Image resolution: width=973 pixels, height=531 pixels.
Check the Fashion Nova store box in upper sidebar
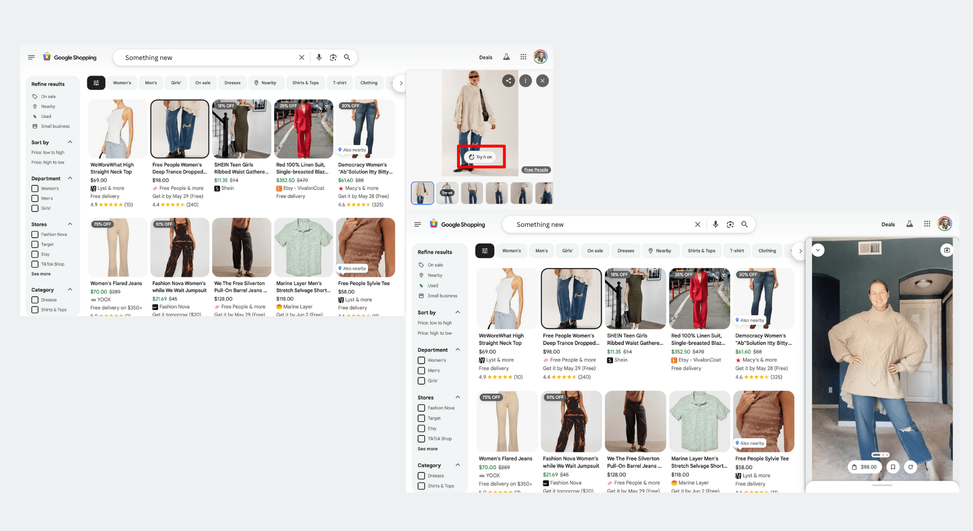coord(35,234)
